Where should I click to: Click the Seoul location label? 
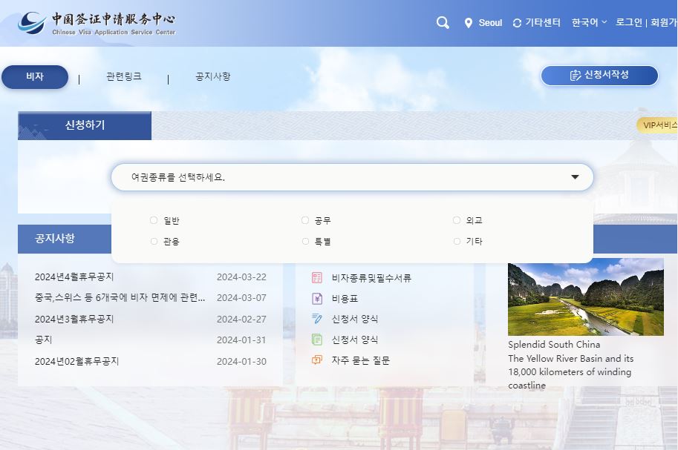tap(490, 23)
